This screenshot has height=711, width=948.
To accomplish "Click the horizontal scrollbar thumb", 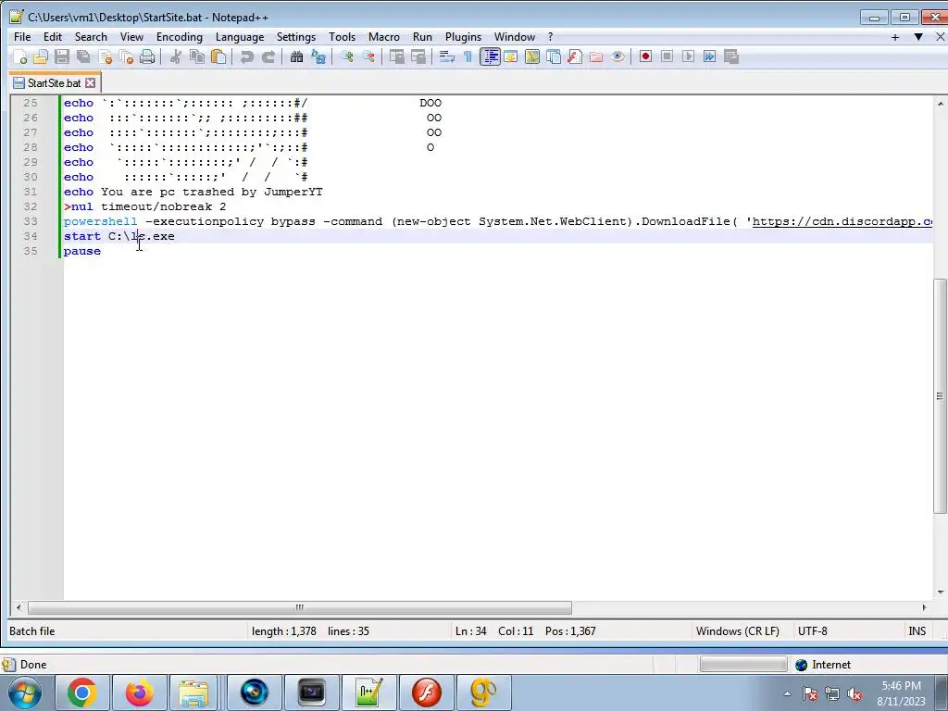I will tap(299, 607).
